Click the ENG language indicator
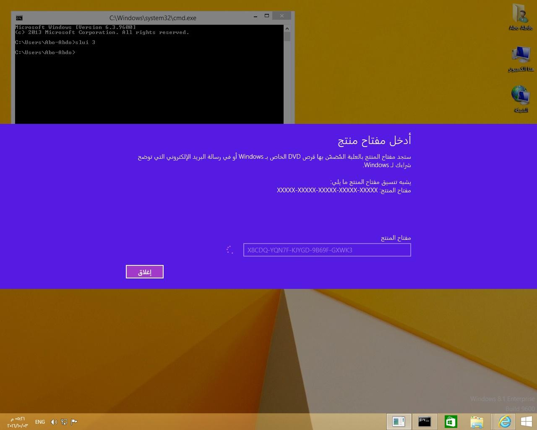Viewport: 537px width, 430px height. (x=40, y=422)
